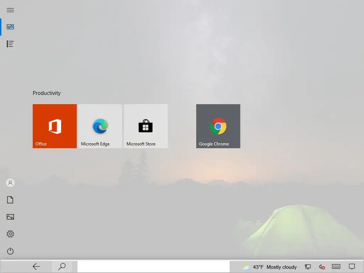The width and height of the screenshot is (364, 273).
Task: Open Settings gear icon
Action: pos(10,234)
